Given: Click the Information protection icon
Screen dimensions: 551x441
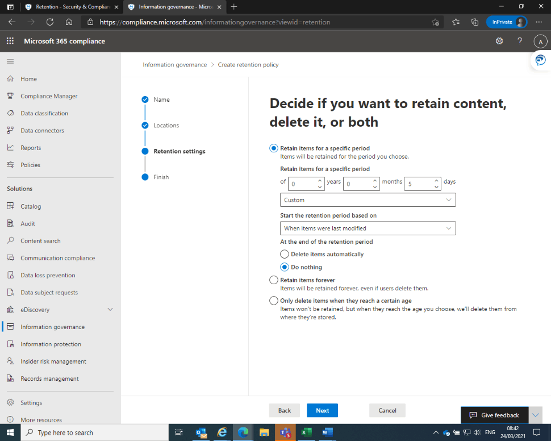Looking at the screenshot, I should coord(11,344).
